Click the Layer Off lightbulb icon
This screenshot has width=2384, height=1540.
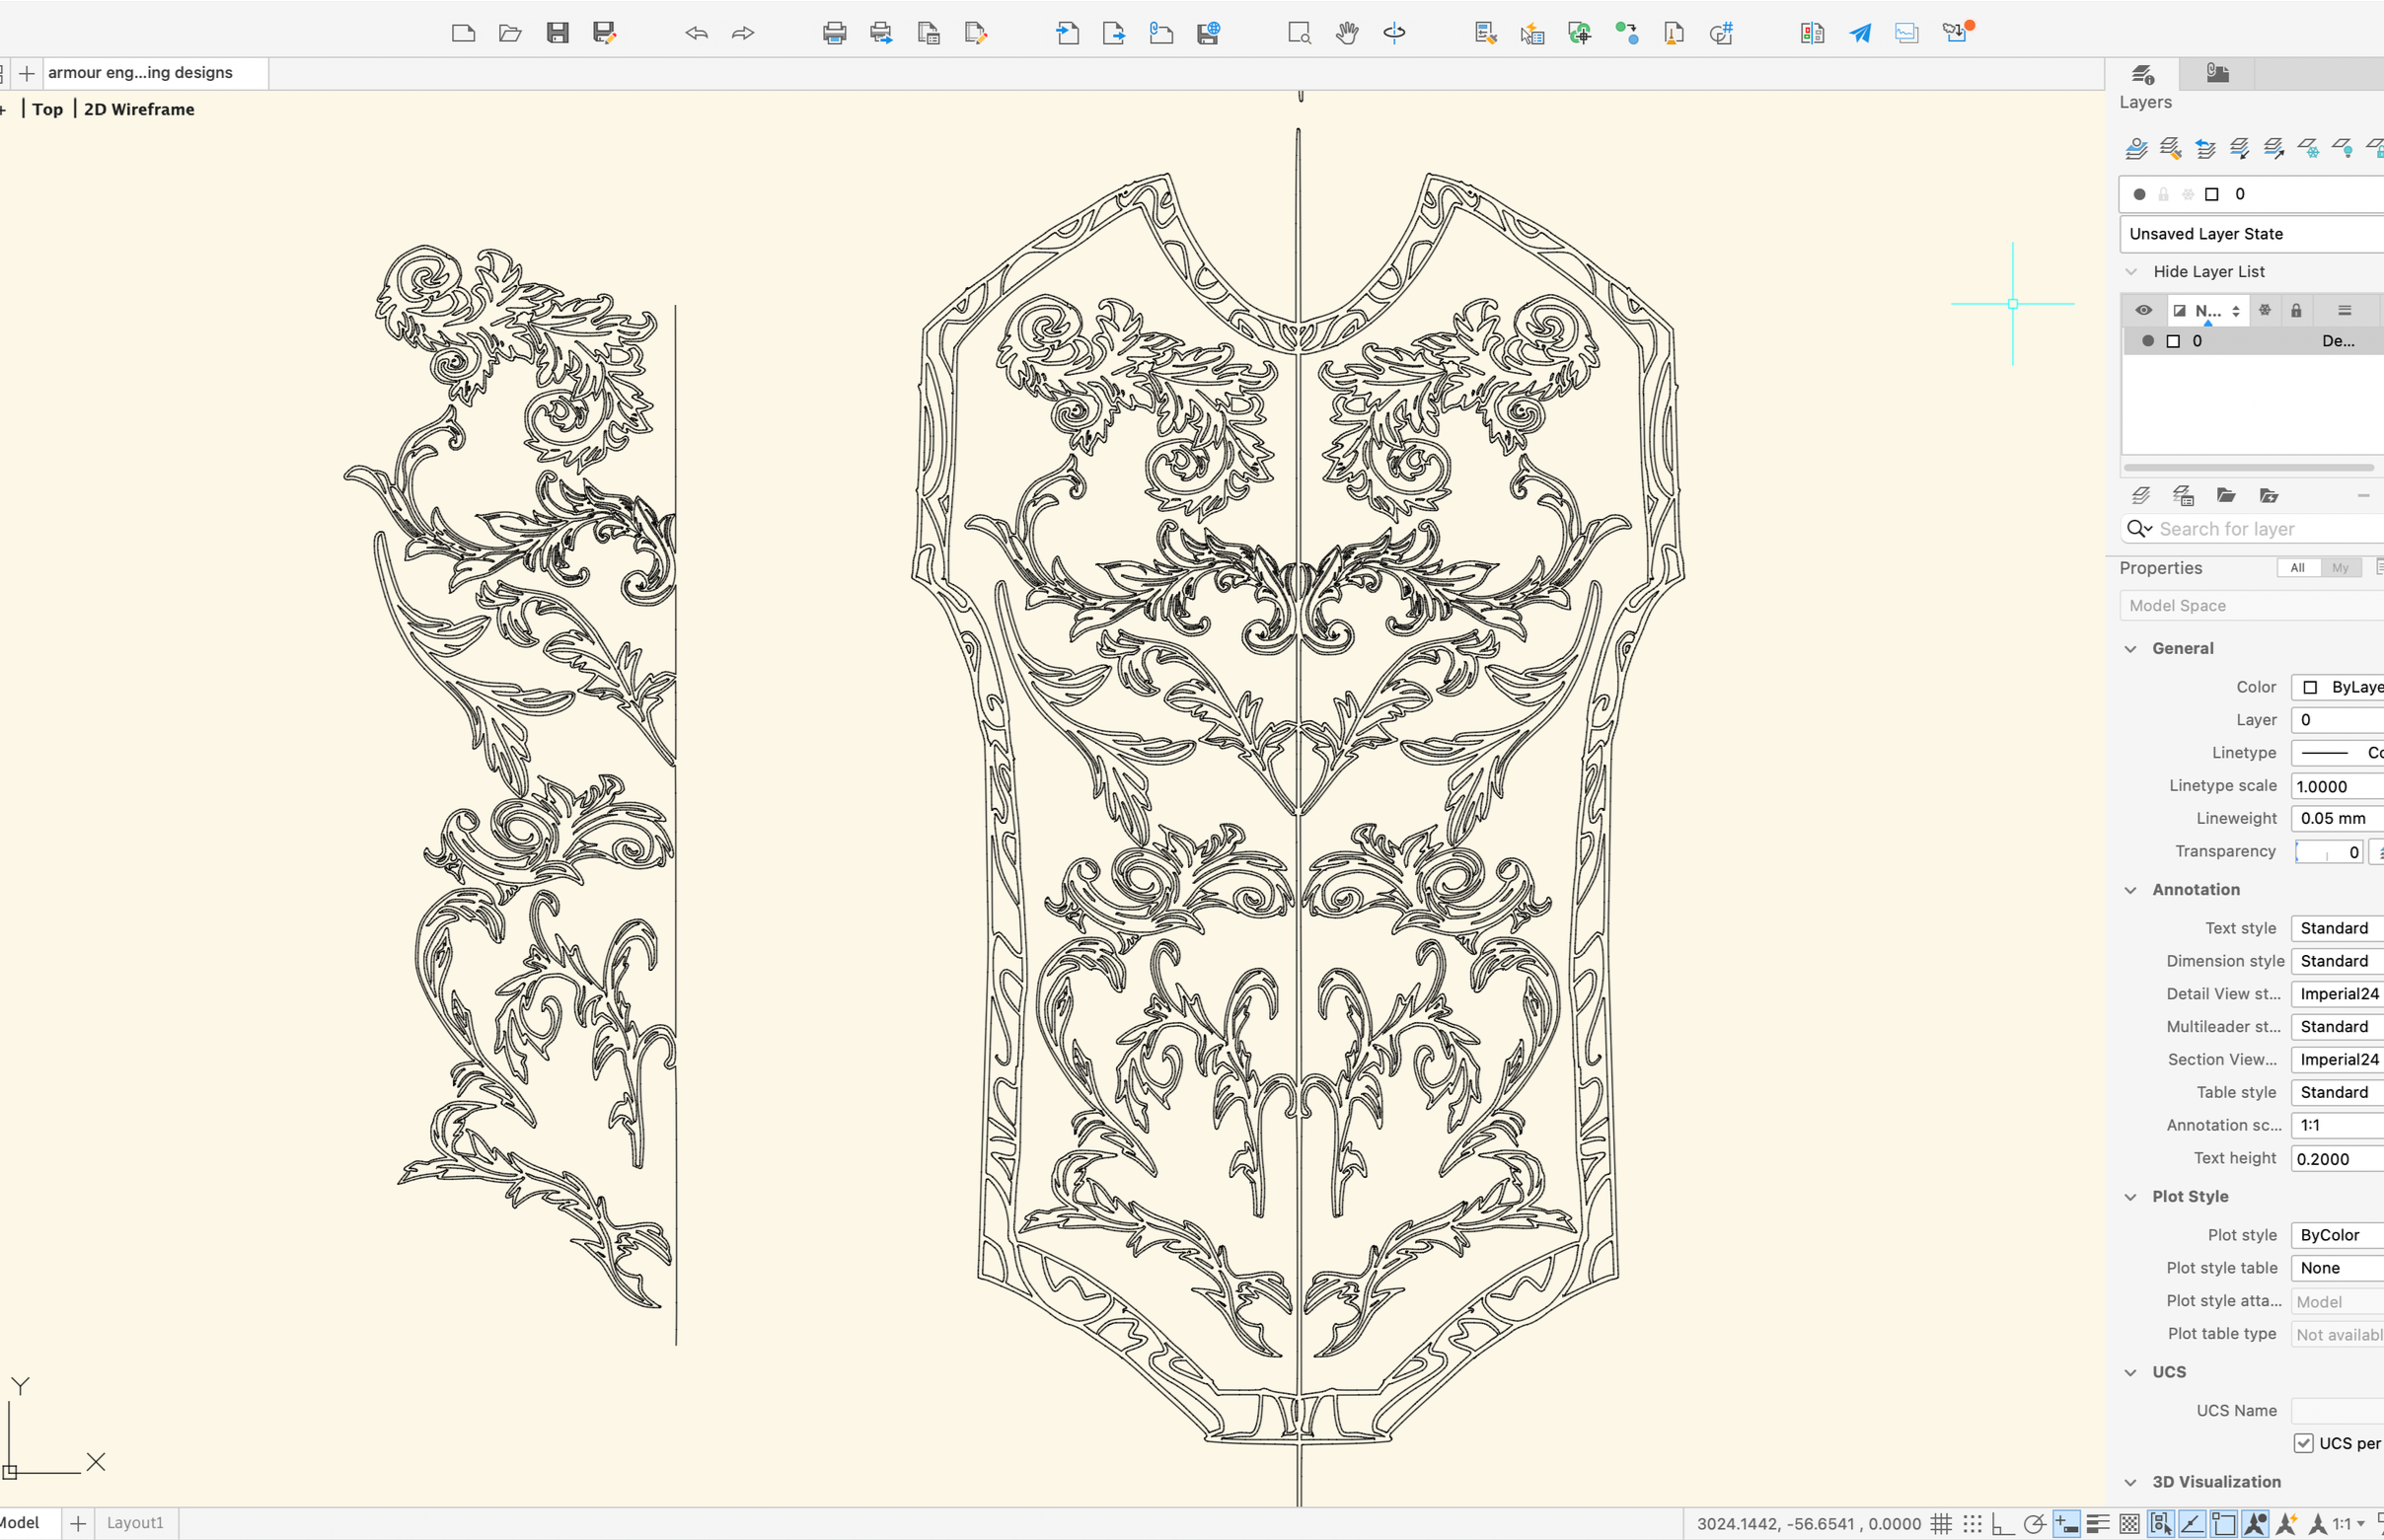2342,149
